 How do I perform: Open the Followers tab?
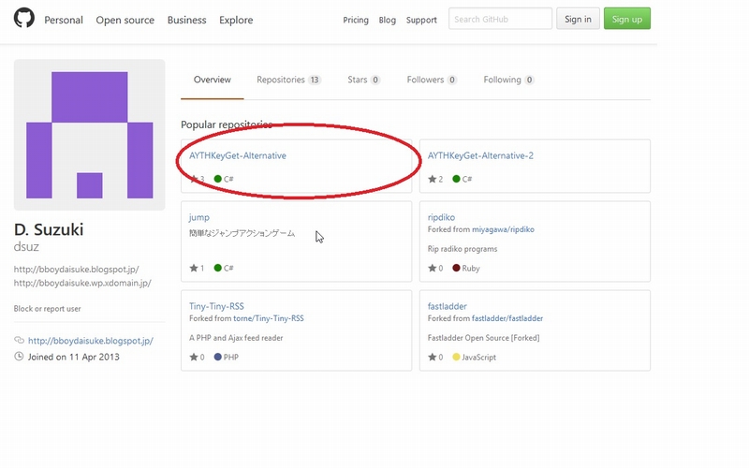point(432,80)
